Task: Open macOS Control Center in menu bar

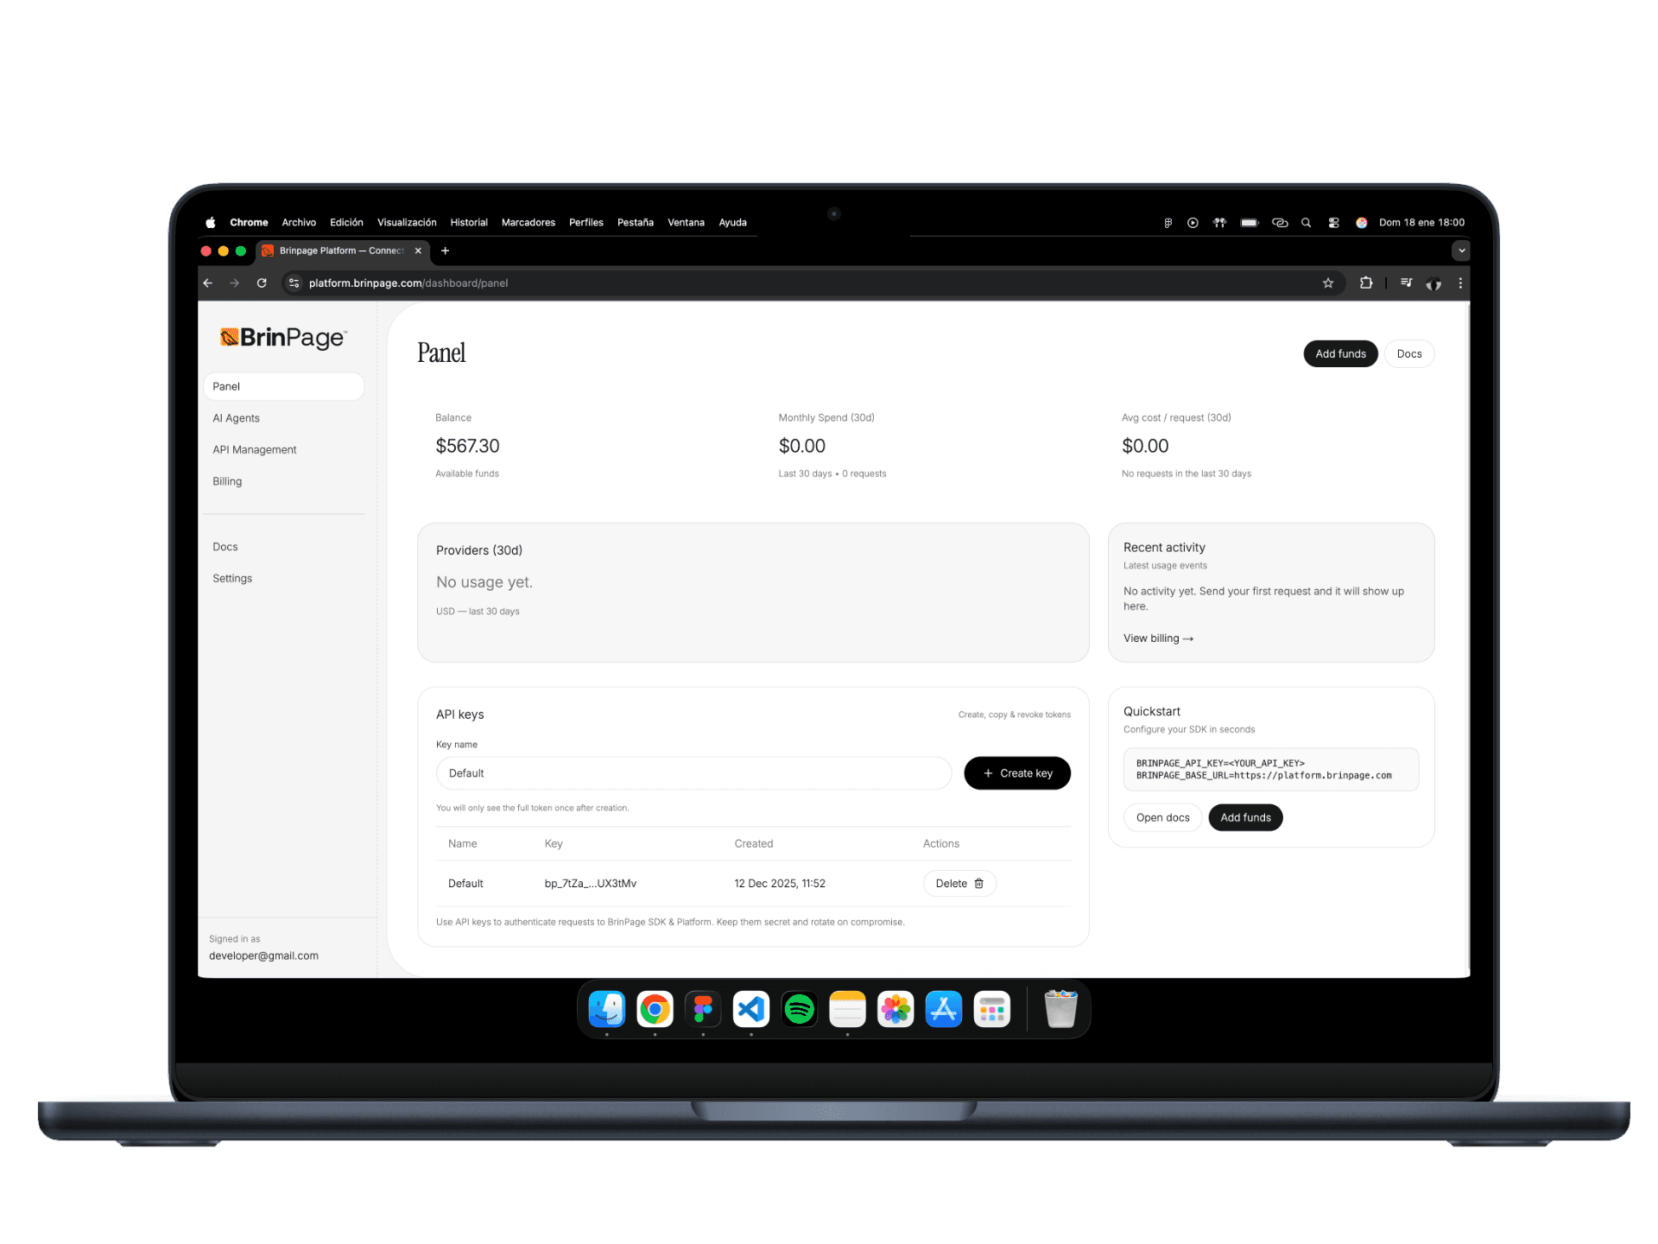Action: pos(1333,223)
